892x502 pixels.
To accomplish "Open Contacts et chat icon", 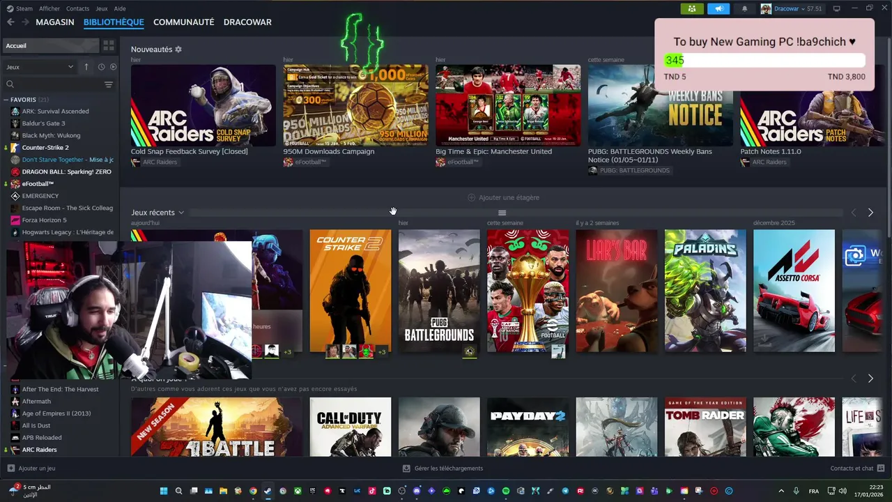I will tap(881, 469).
